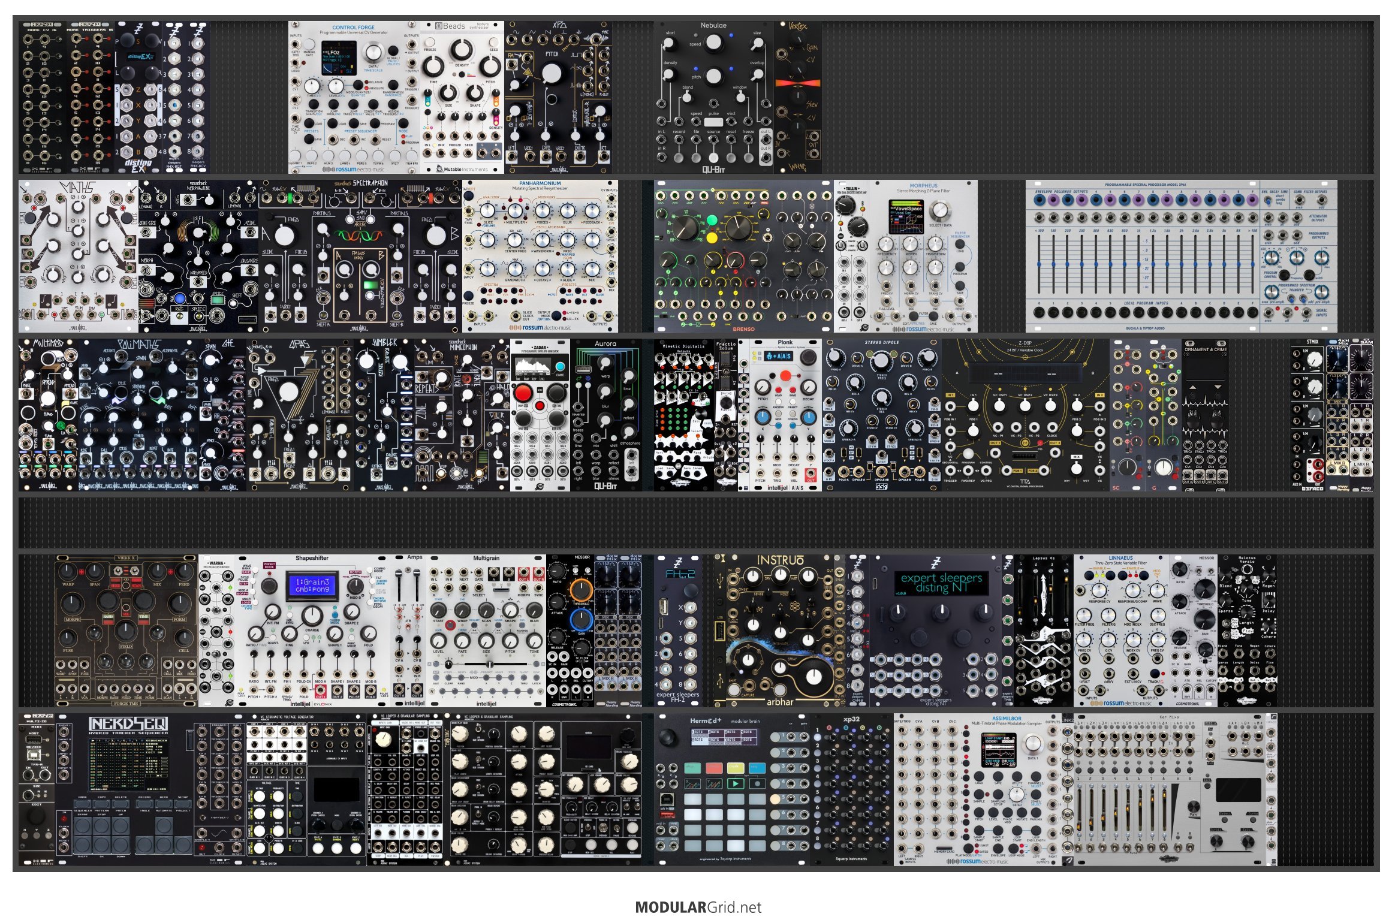The height and width of the screenshot is (920, 1398).
Task: Select the Make Noise XPO module
Action: click(x=558, y=98)
